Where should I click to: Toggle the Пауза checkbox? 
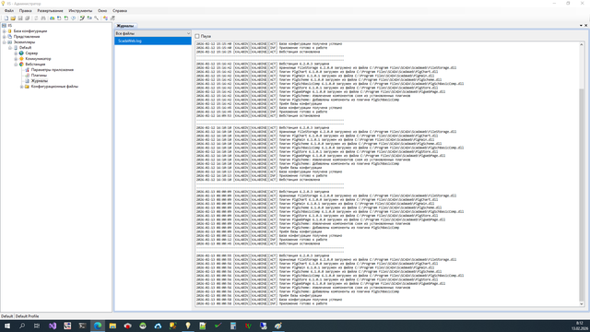tap(197, 36)
